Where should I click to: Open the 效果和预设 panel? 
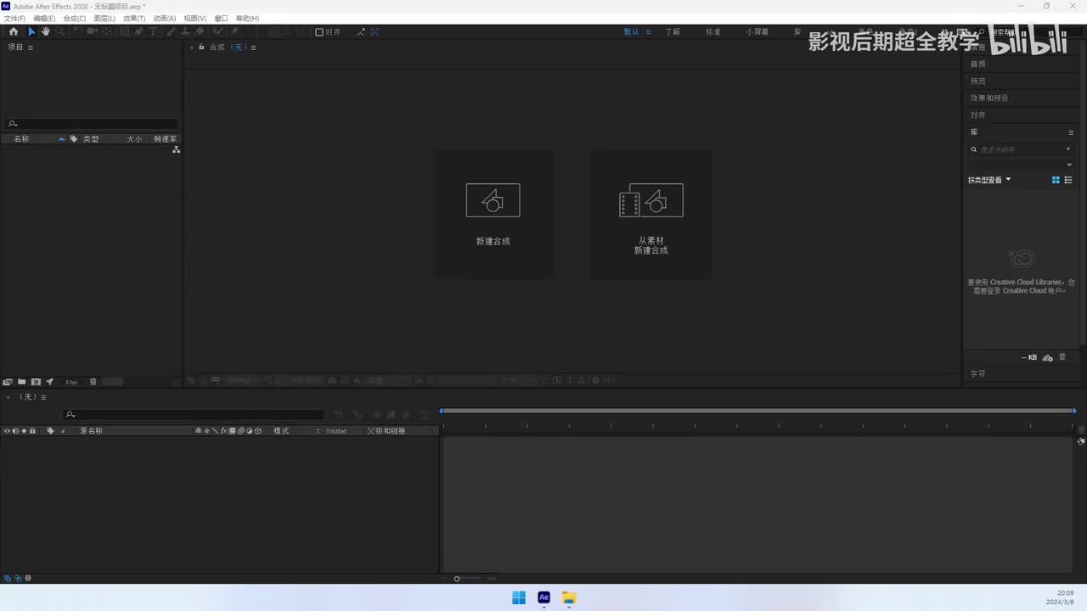coord(989,98)
